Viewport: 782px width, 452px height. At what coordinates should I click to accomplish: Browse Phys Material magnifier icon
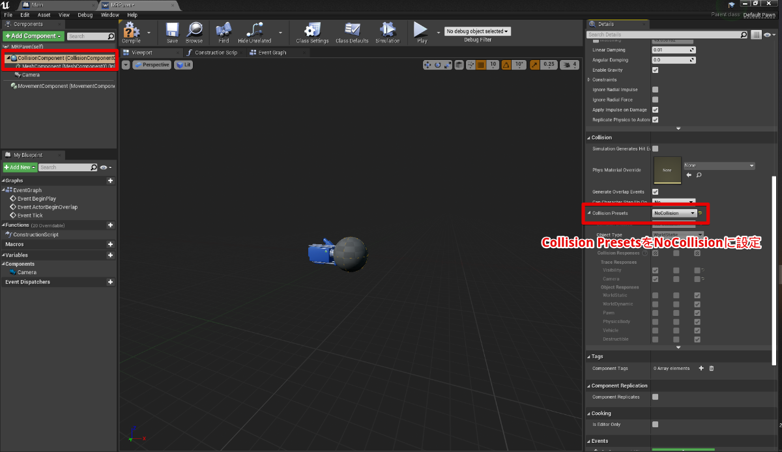click(699, 175)
